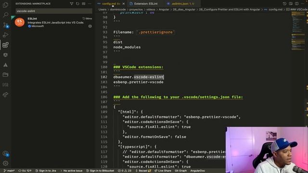
Task: Switch to the Extension: ESLint tab
Action: point(146,4)
